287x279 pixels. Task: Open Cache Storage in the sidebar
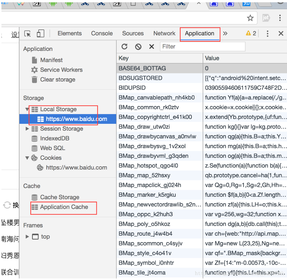click(60, 197)
